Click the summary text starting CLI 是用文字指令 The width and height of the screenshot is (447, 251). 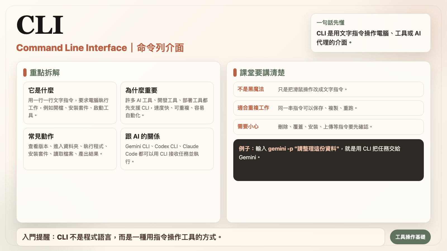[368, 38]
